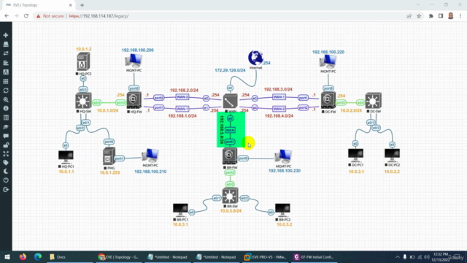Select the central WAN router node

231,102
